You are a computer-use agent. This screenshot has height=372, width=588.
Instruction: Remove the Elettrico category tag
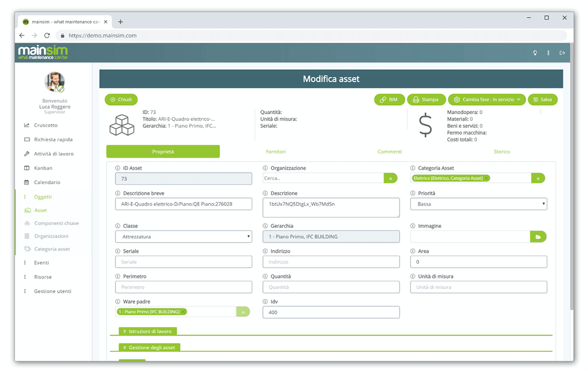click(486, 178)
